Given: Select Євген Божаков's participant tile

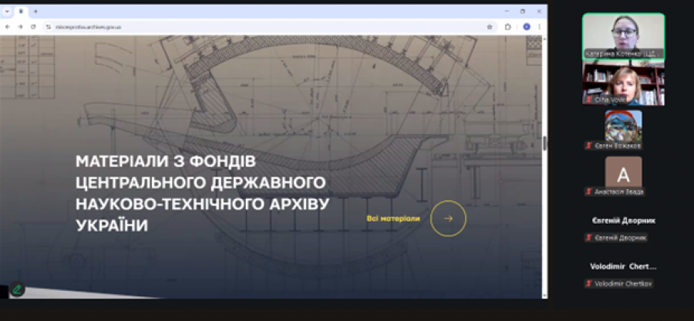Looking at the screenshot, I should click(x=622, y=126).
